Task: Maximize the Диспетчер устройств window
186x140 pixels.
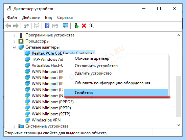Action: (x=159, y=8)
